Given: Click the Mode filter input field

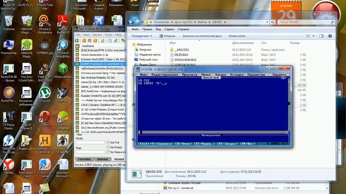Looking at the screenshot, I should tap(90, 142).
